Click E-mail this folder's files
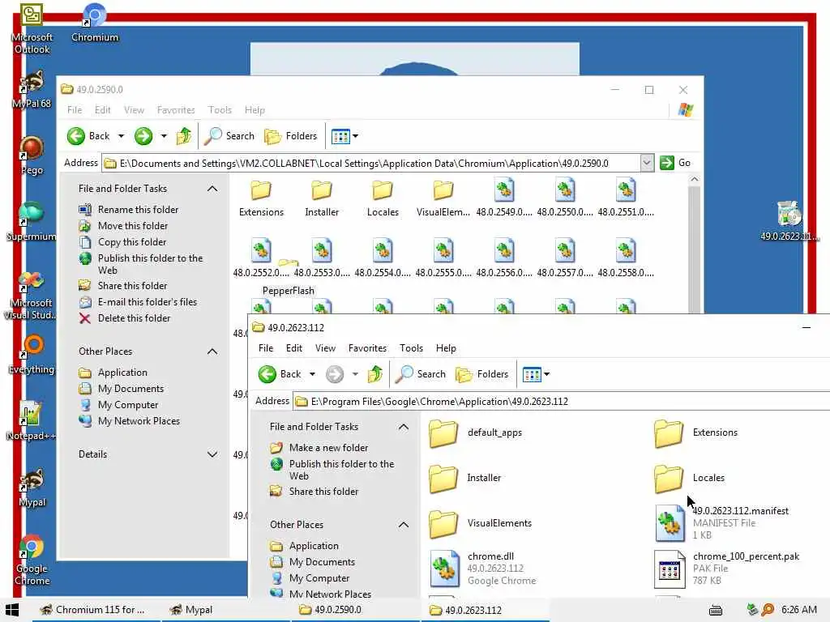This screenshot has height=622, width=830. pos(148,302)
